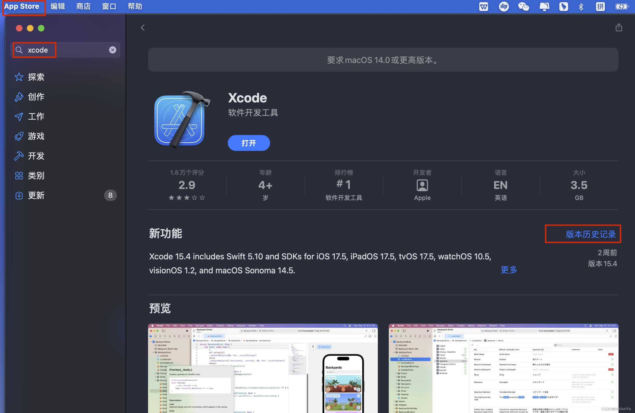This screenshot has width=635, height=413.
Task: Open the 窗口 menu
Action: [x=109, y=6]
